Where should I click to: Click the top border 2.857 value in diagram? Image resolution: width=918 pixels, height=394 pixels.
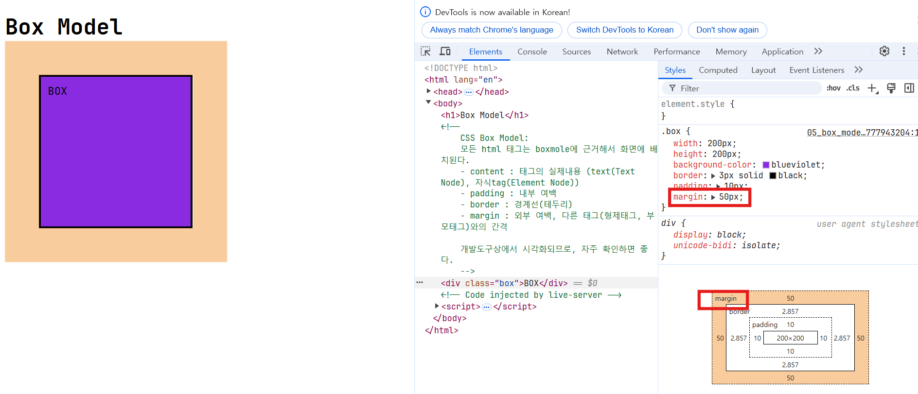[790, 311]
